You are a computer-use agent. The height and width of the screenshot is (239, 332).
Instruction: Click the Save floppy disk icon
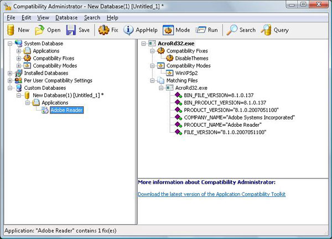(71, 30)
